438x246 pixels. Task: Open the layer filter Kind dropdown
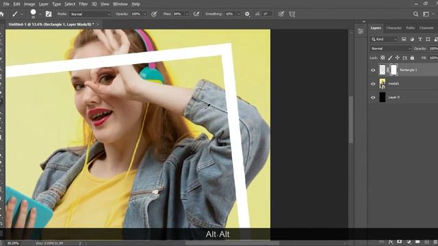(384, 40)
